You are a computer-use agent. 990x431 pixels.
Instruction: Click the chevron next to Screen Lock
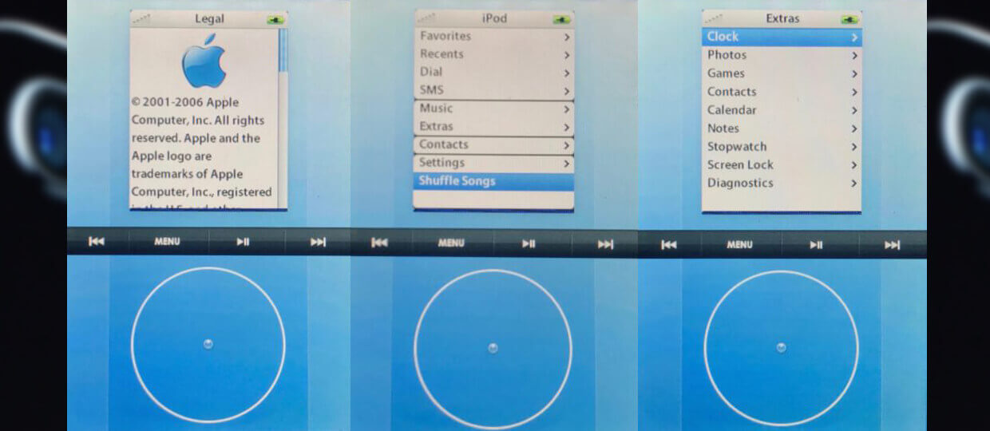point(854,166)
